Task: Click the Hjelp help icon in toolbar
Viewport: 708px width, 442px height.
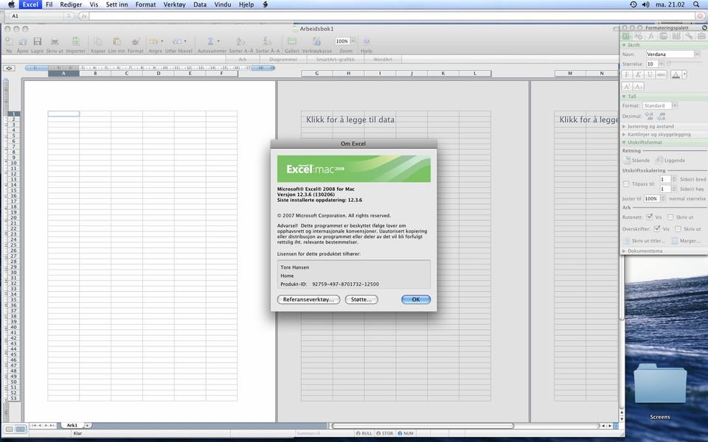Action: click(367, 41)
